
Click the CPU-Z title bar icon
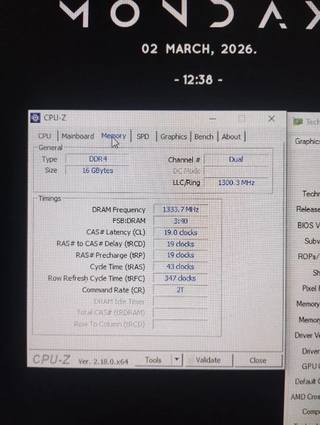[35, 118]
